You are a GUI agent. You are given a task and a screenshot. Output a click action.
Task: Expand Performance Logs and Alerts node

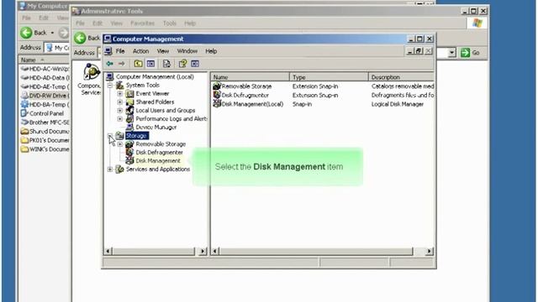point(119,119)
